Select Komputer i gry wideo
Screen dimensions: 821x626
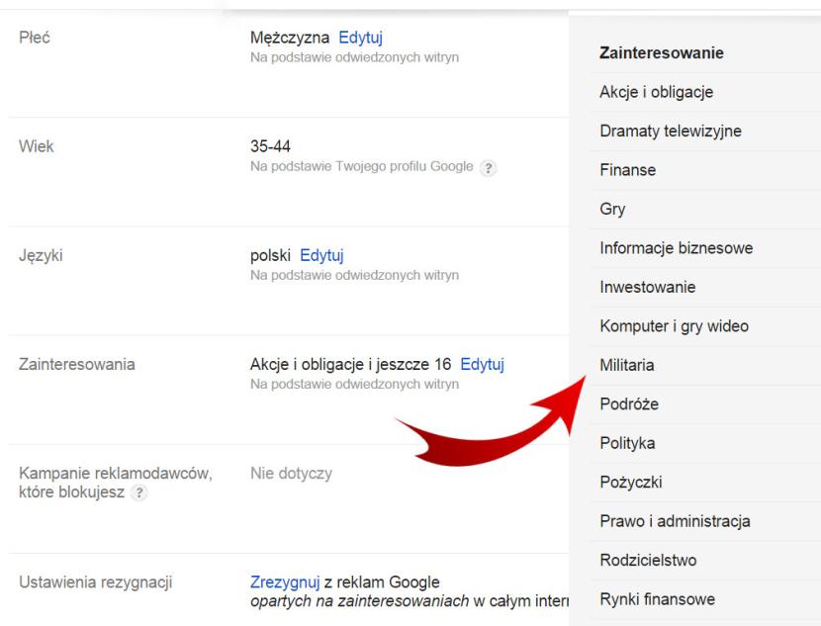click(x=674, y=326)
